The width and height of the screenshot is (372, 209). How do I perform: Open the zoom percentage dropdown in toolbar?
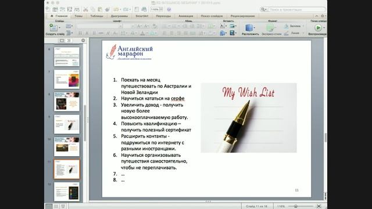161,9
